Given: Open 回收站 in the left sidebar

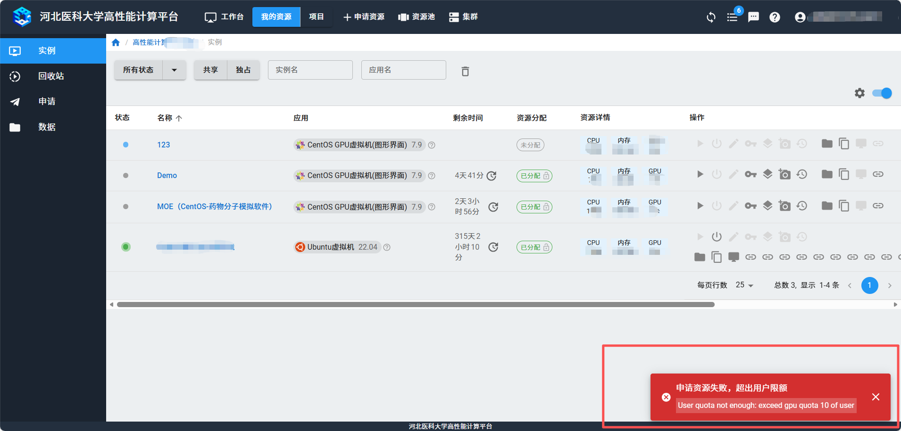Looking at the screenshot, I should pos(51,76).
